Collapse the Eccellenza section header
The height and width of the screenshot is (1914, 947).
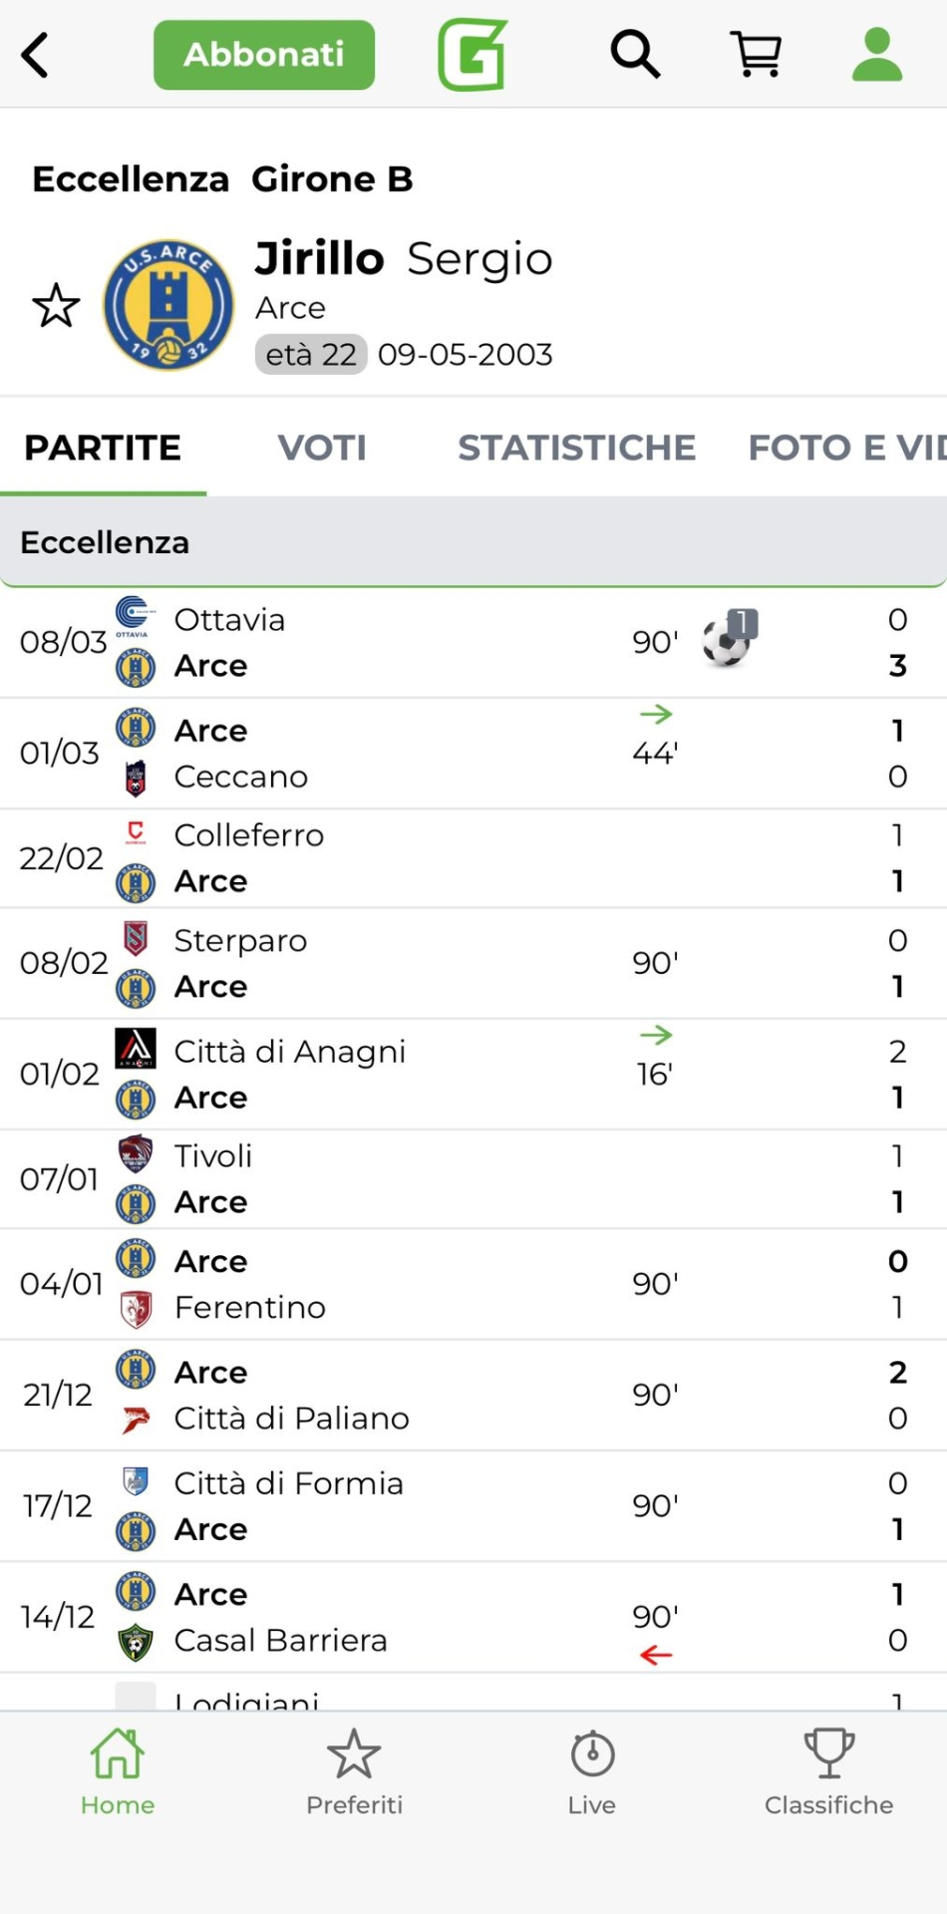click(x=473, y=542)
